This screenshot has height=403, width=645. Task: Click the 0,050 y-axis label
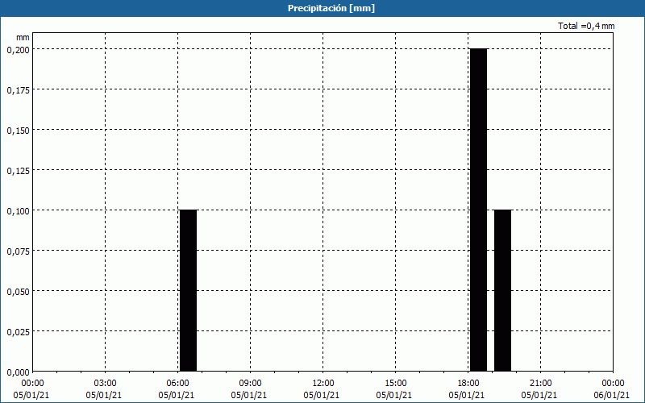click(x=19, y=292)
